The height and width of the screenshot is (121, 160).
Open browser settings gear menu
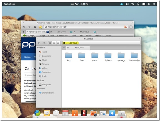click(131, 27)
